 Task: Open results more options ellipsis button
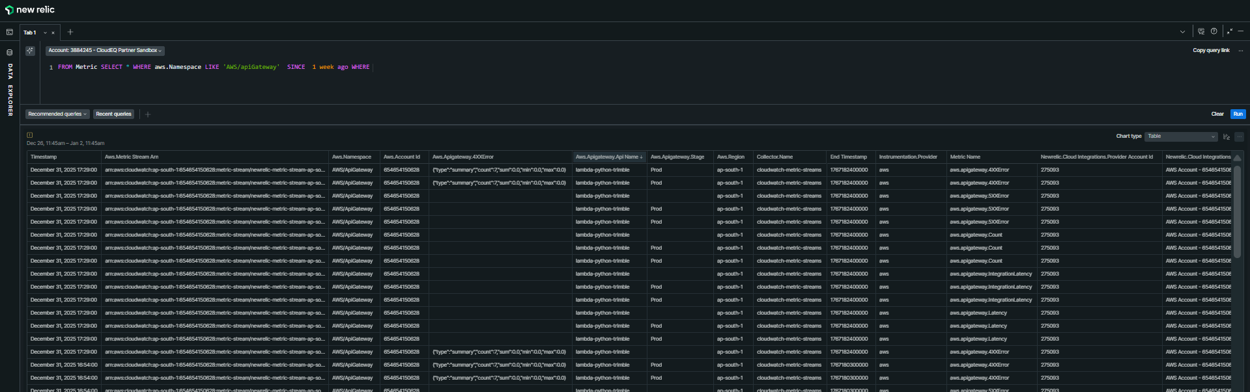point(1239,137)
